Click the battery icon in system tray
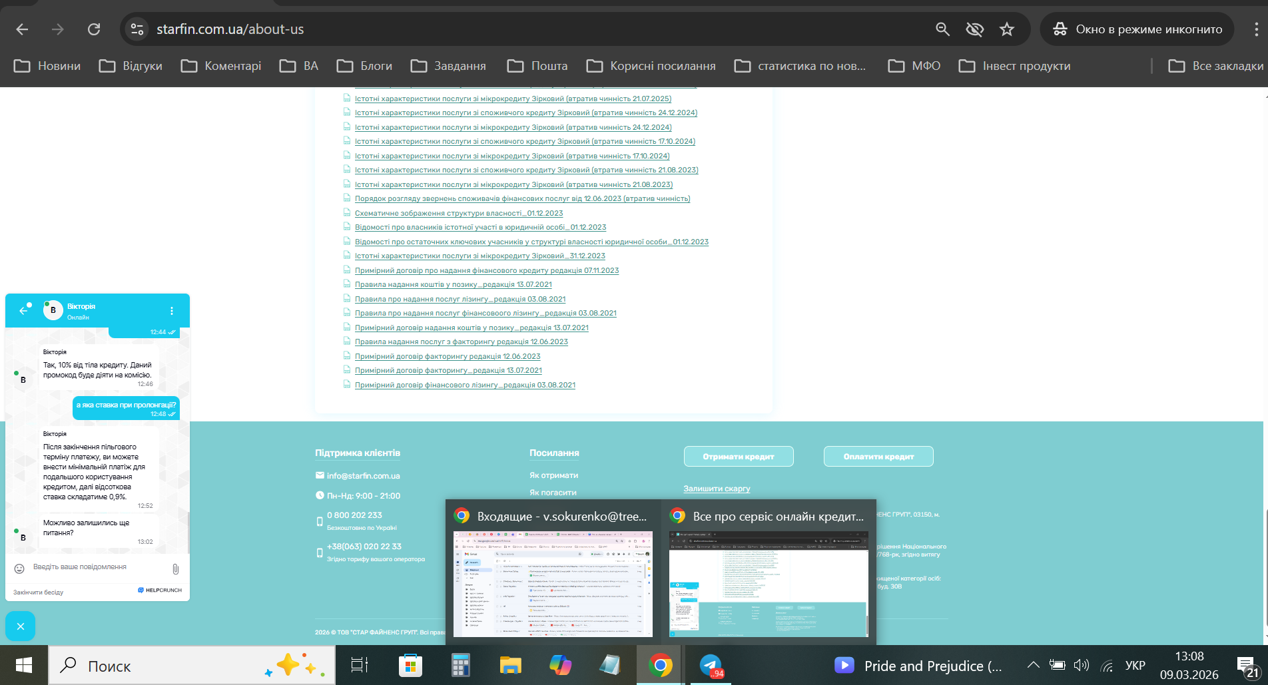1268x685 pixels. tap(1058, 665)
